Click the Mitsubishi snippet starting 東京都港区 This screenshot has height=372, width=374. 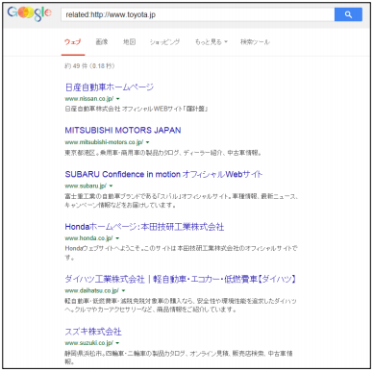pyautogui.click(x=163, y=153)
